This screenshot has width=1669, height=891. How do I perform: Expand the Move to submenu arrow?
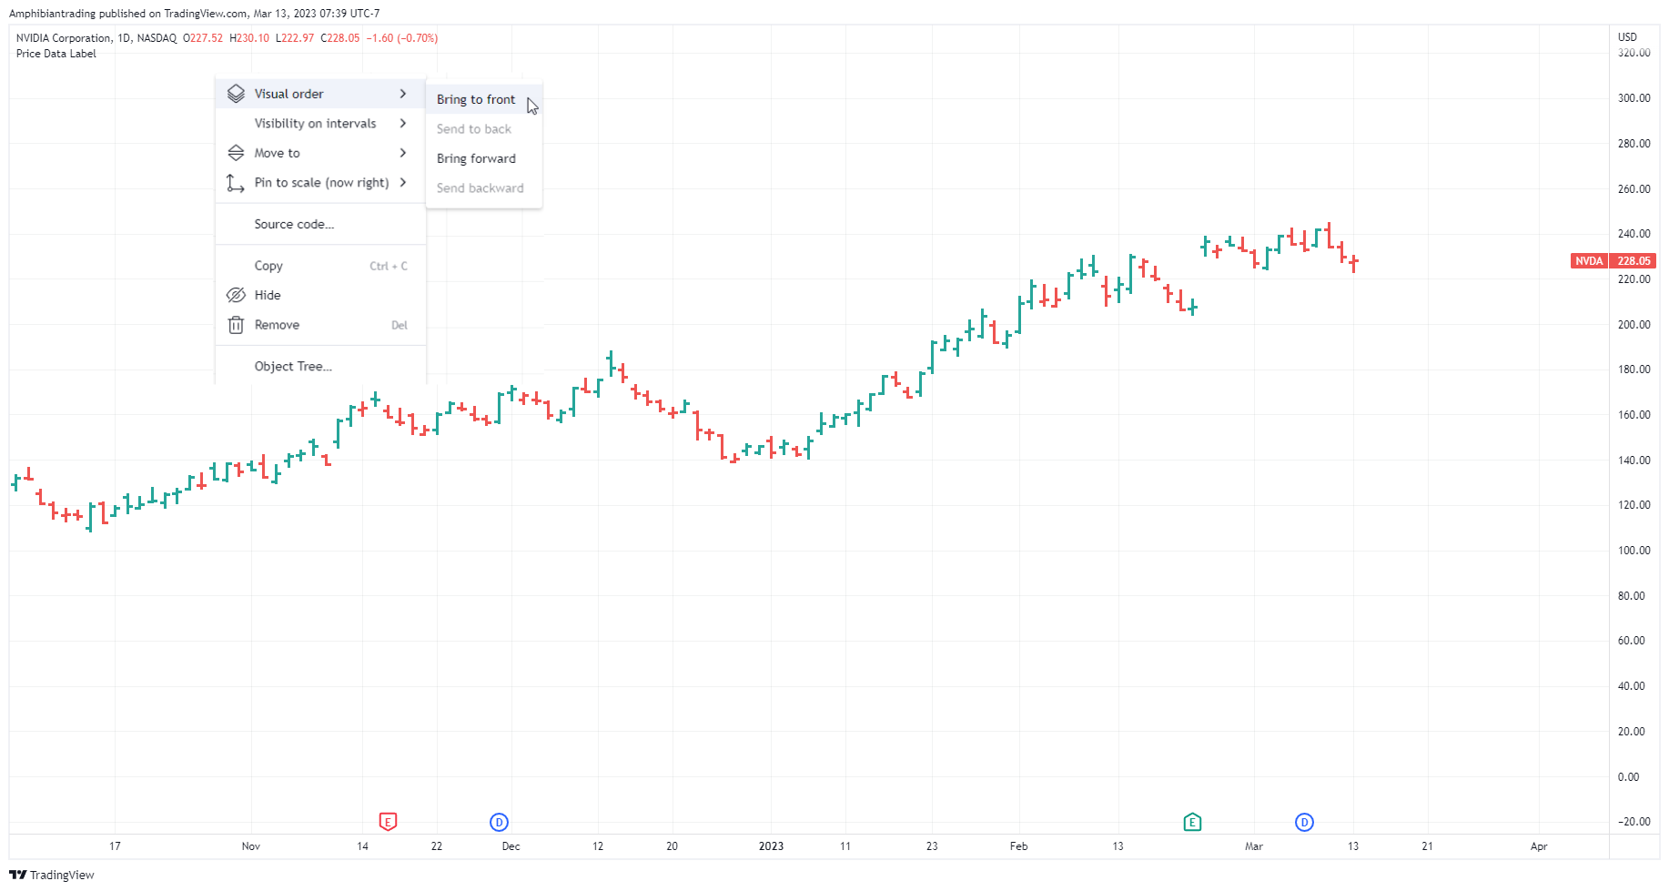[x=403, y=153]
